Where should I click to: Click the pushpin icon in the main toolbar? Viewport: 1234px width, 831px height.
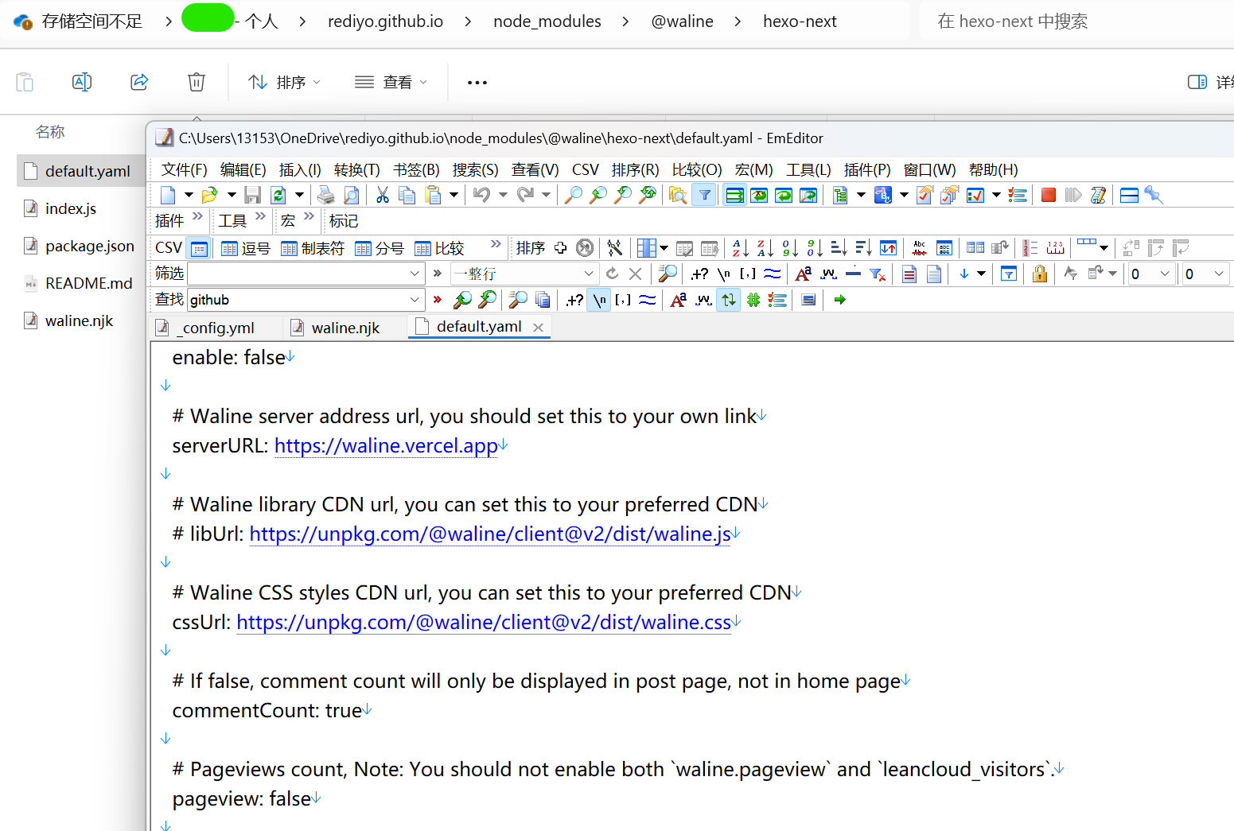(x=1154, y=195)
